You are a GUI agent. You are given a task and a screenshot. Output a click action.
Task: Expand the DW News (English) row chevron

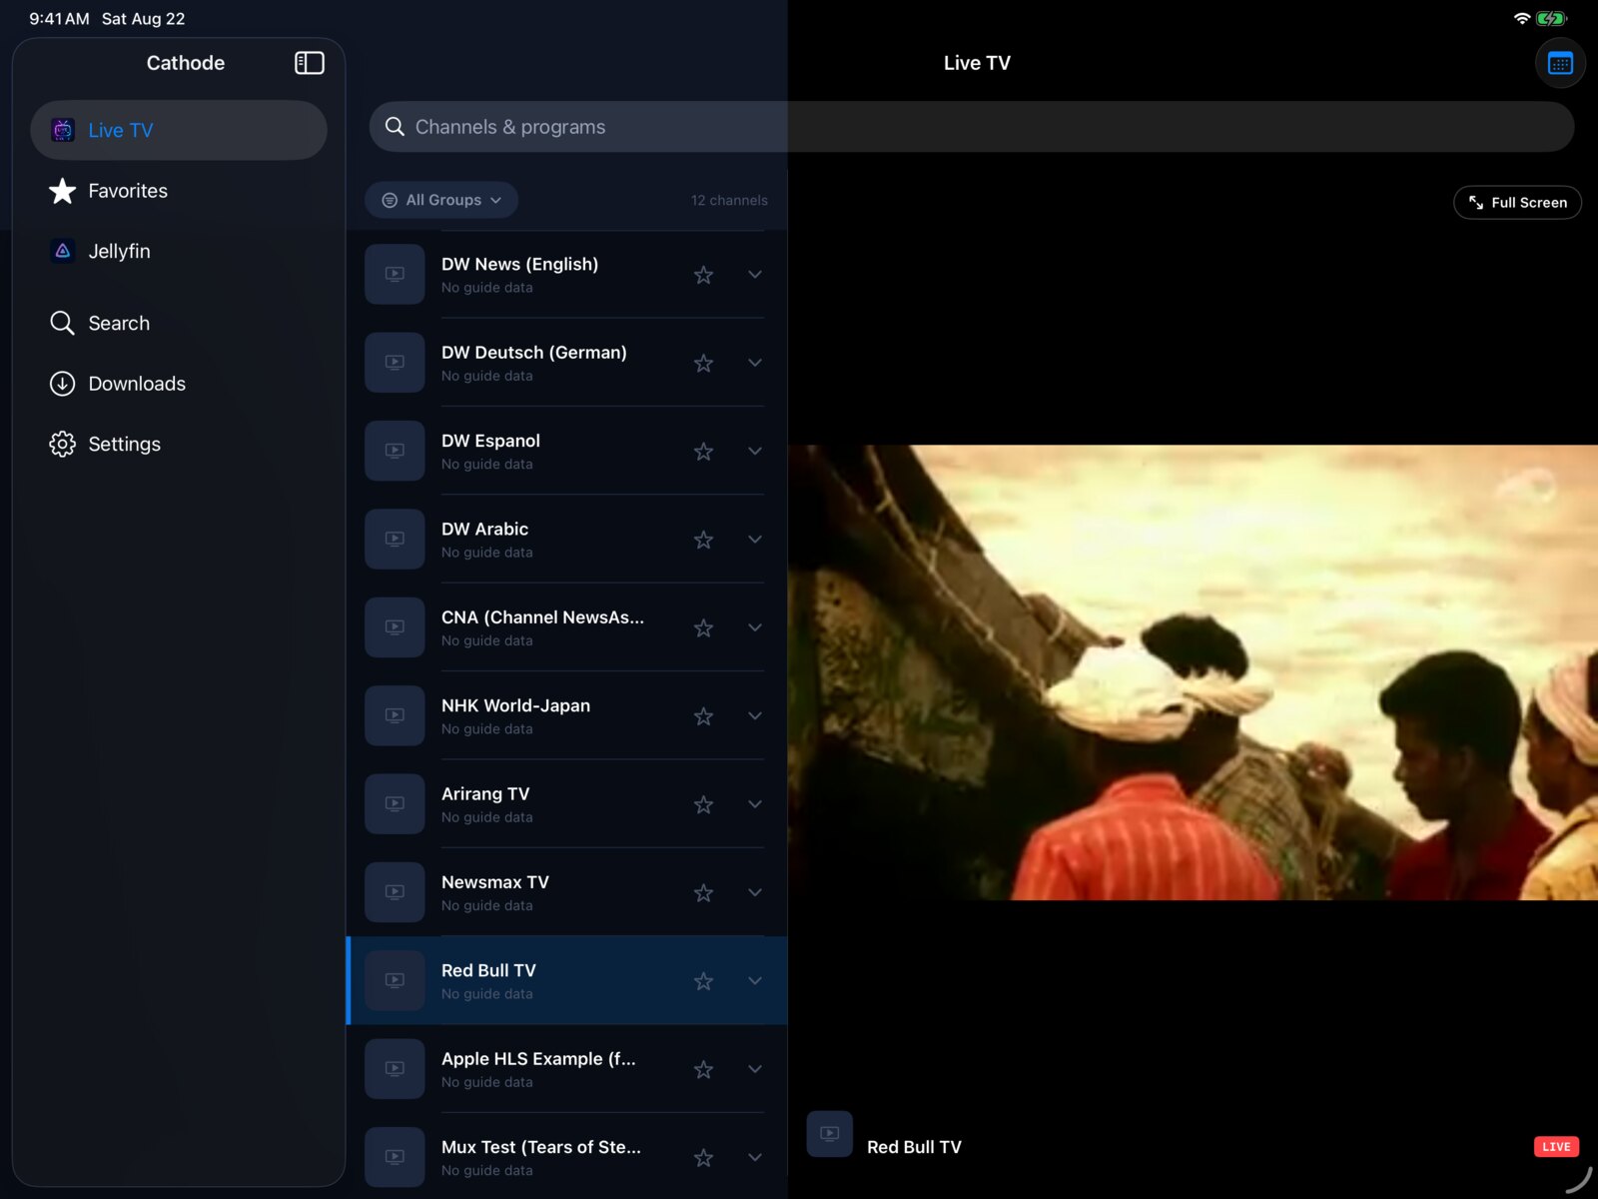pyautogui.click(x=755, y=275)
